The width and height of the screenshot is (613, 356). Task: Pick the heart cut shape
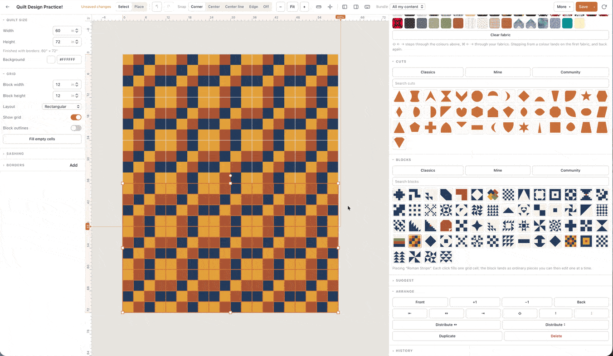pyautogui.click(x=462, y=112)
